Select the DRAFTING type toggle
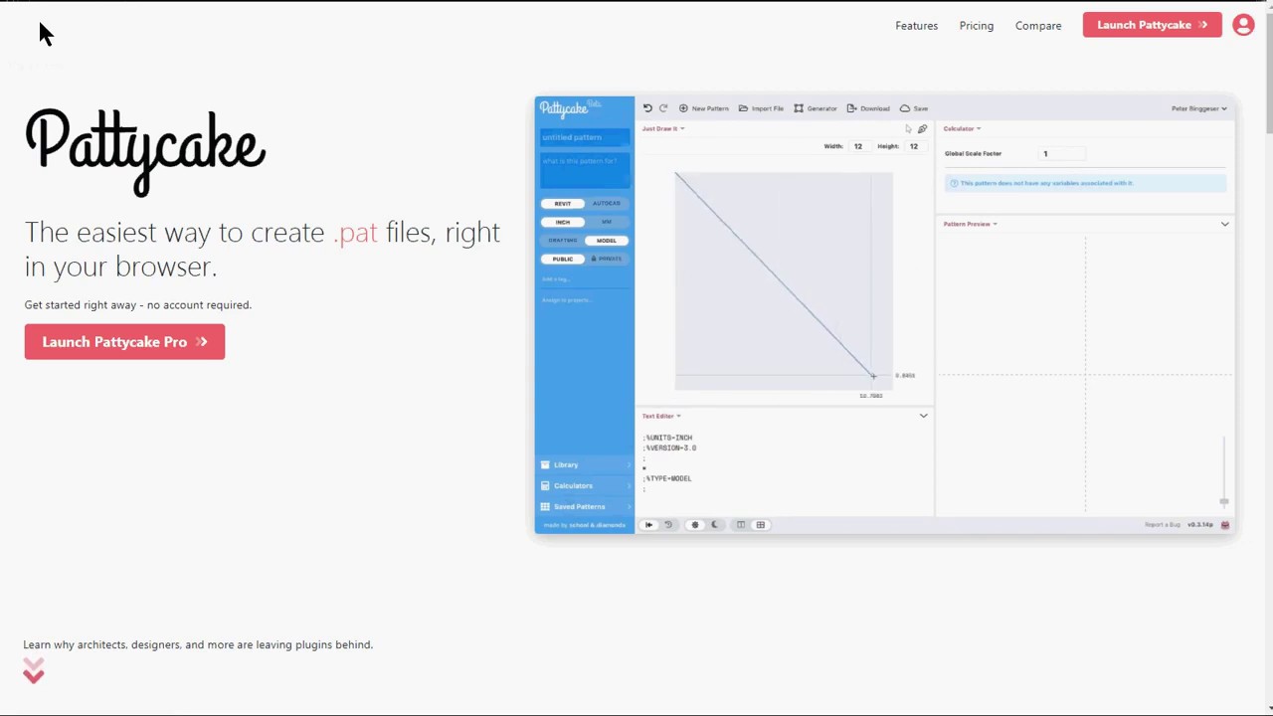Image resolution: width=1273 pixels, height=716 pixels. click(563, 240)
